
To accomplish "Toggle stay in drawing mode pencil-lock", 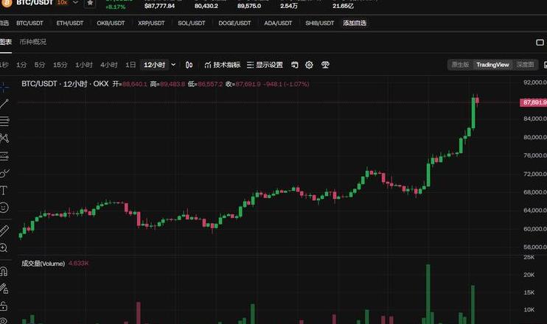I will pyautogui.click(x=4, y=289).
